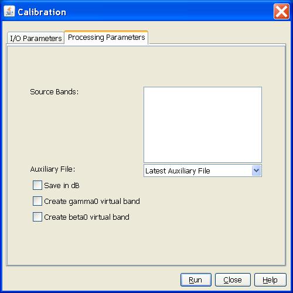Expand the Auxiliary File dropdown arrow

pos(256,171)
